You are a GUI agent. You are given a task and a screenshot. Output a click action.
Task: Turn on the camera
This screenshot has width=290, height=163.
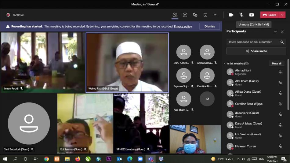231,15
